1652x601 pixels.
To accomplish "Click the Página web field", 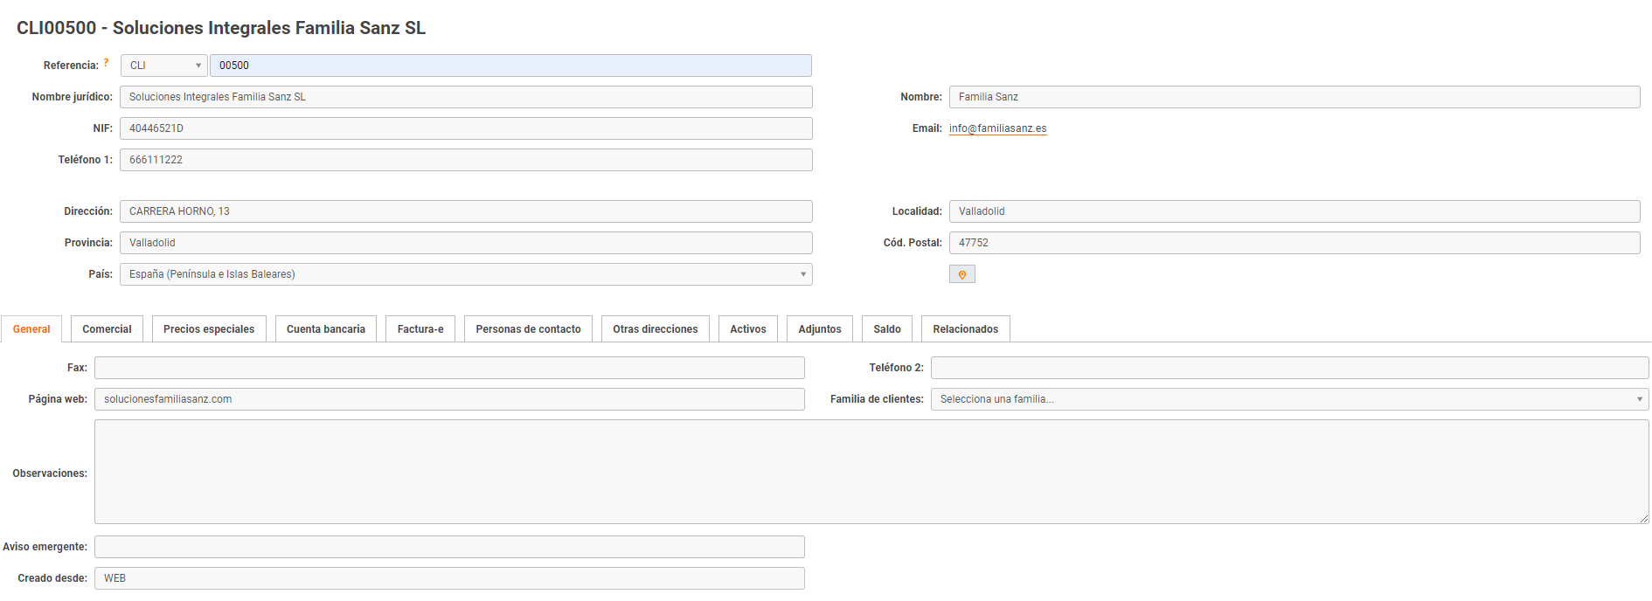I will [x=449, y=399].
